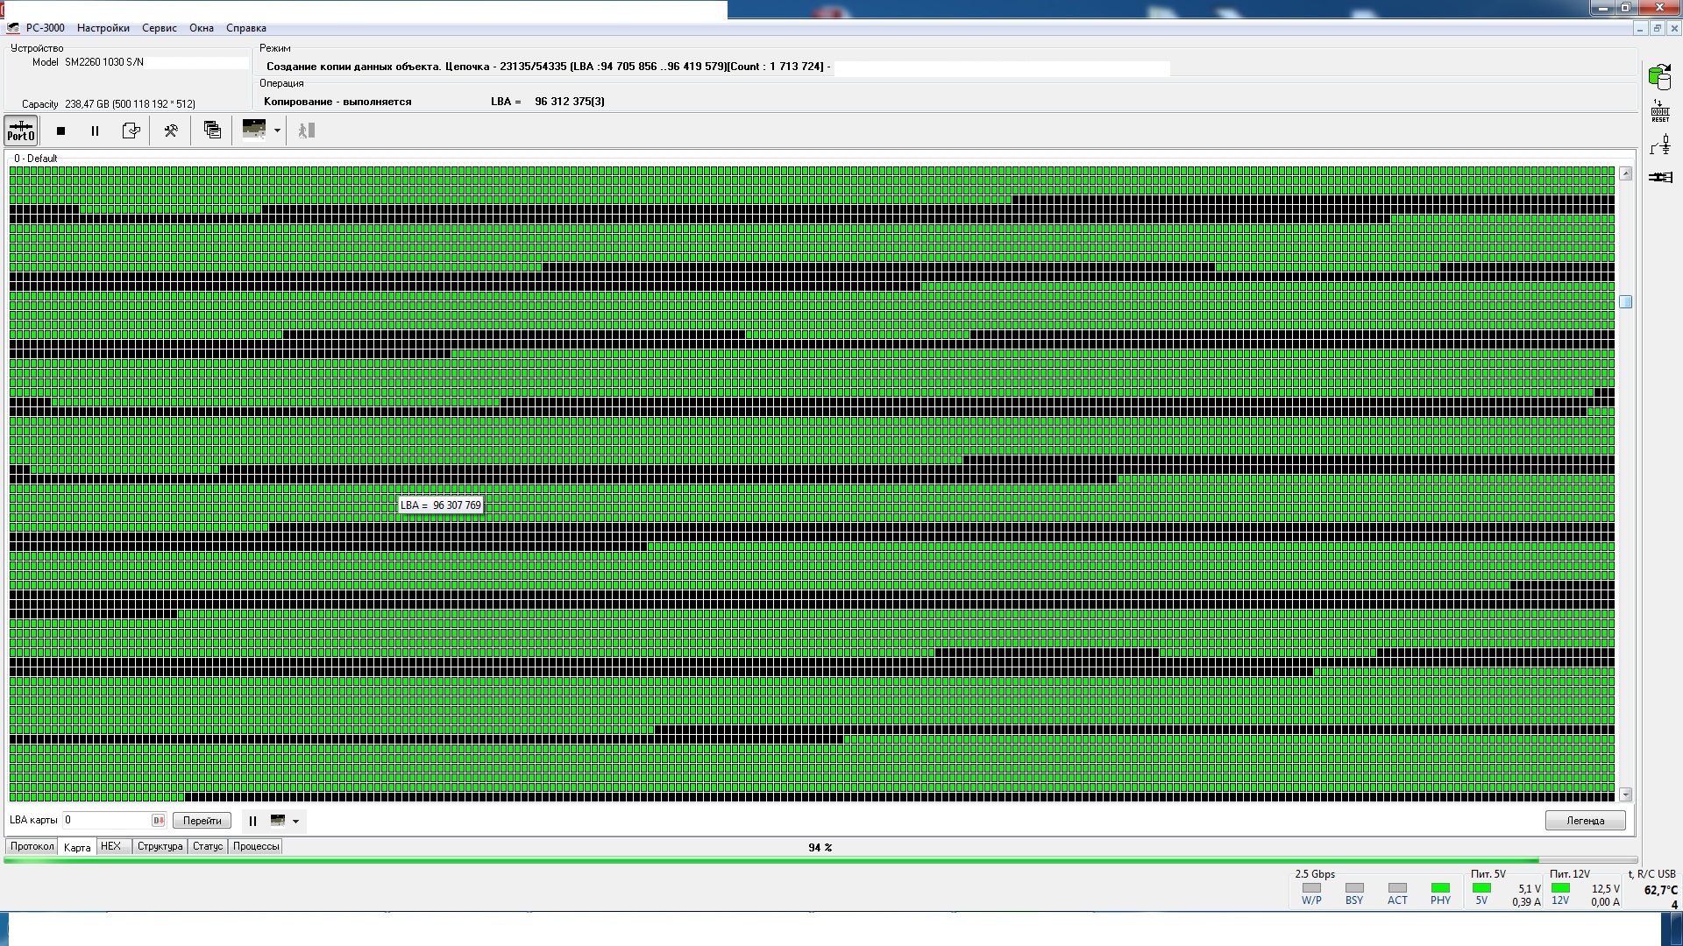Click the map scrollbar down arrow

[1626, 794]
